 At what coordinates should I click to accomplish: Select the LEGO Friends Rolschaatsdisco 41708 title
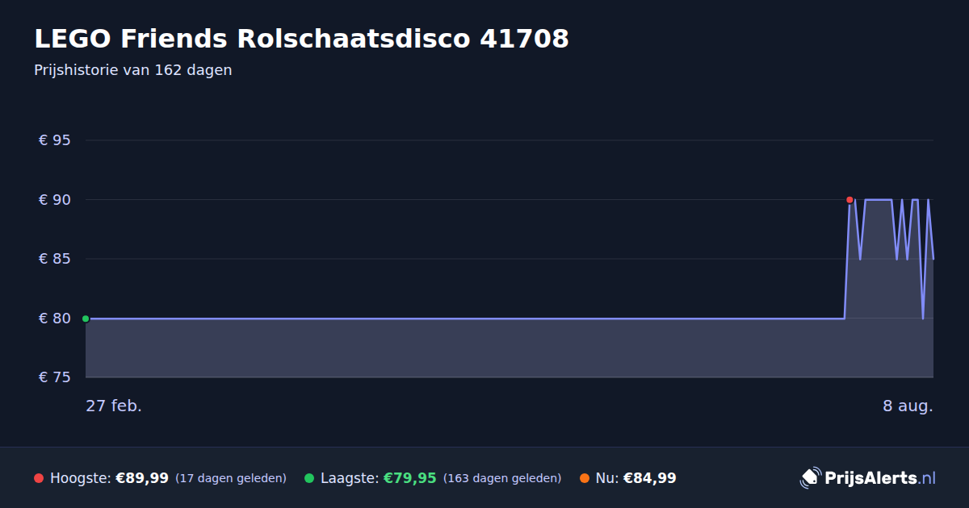[301, 38]
